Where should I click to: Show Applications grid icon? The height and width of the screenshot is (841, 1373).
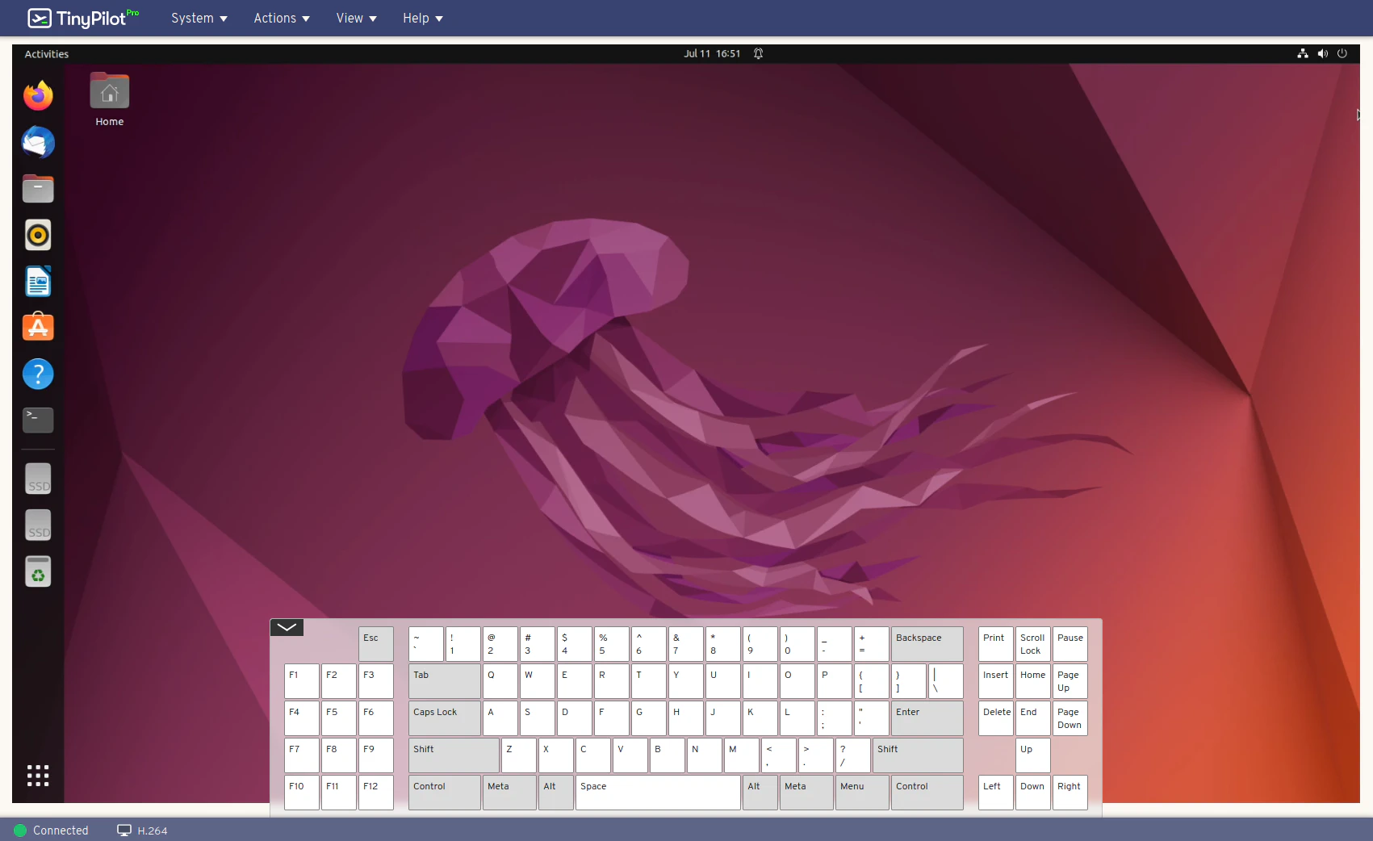point(38,776)
